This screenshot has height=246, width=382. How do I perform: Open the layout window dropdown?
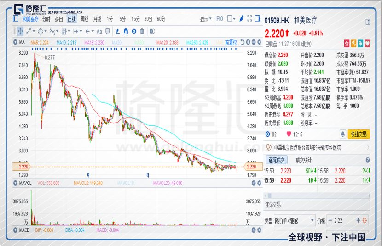(231, 19)
